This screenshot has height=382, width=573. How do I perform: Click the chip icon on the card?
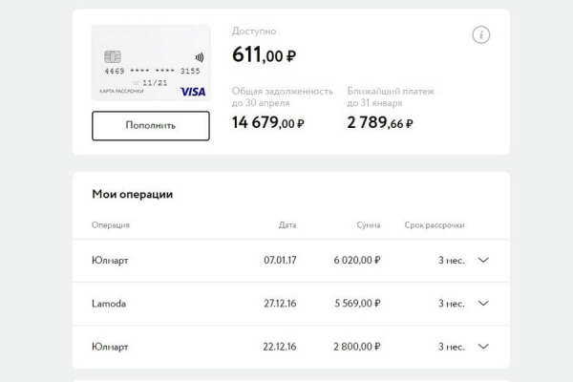tap(113, 56)
